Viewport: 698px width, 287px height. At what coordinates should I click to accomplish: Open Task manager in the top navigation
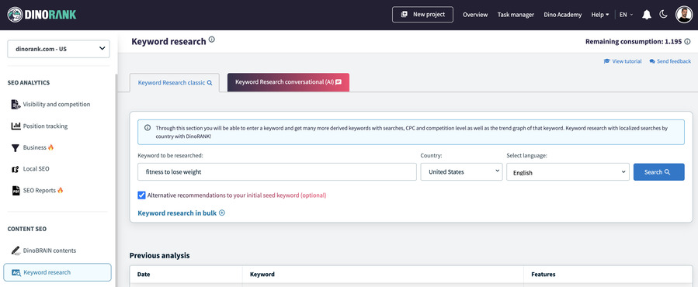[x=516, y=15]
